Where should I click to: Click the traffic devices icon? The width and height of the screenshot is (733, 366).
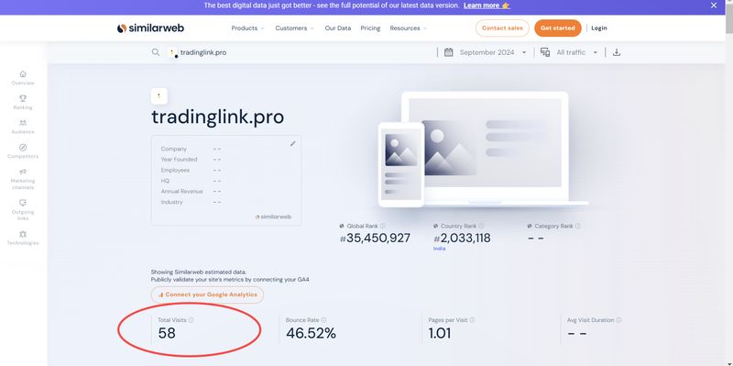click(545, 52)
